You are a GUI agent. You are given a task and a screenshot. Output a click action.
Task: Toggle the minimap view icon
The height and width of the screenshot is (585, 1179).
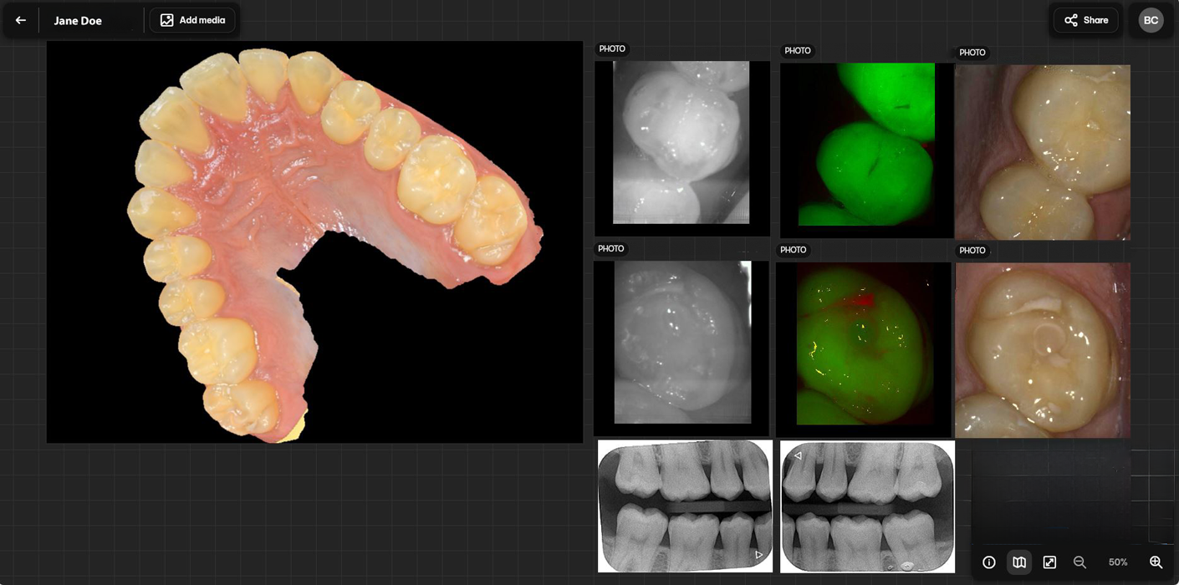(x=1018, y=562)
